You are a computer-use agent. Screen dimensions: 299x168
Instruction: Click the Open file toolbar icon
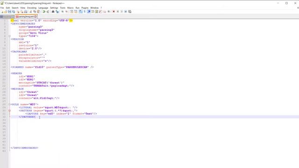(x=6, y=12)
